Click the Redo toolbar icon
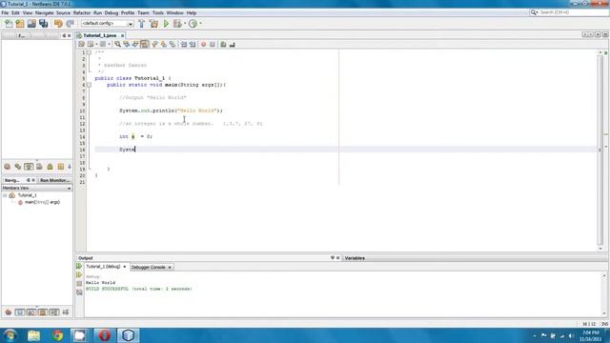 point(70,24)
